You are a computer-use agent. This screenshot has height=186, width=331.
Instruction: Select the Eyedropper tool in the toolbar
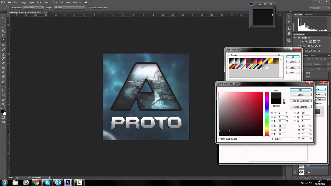[3, 40]
